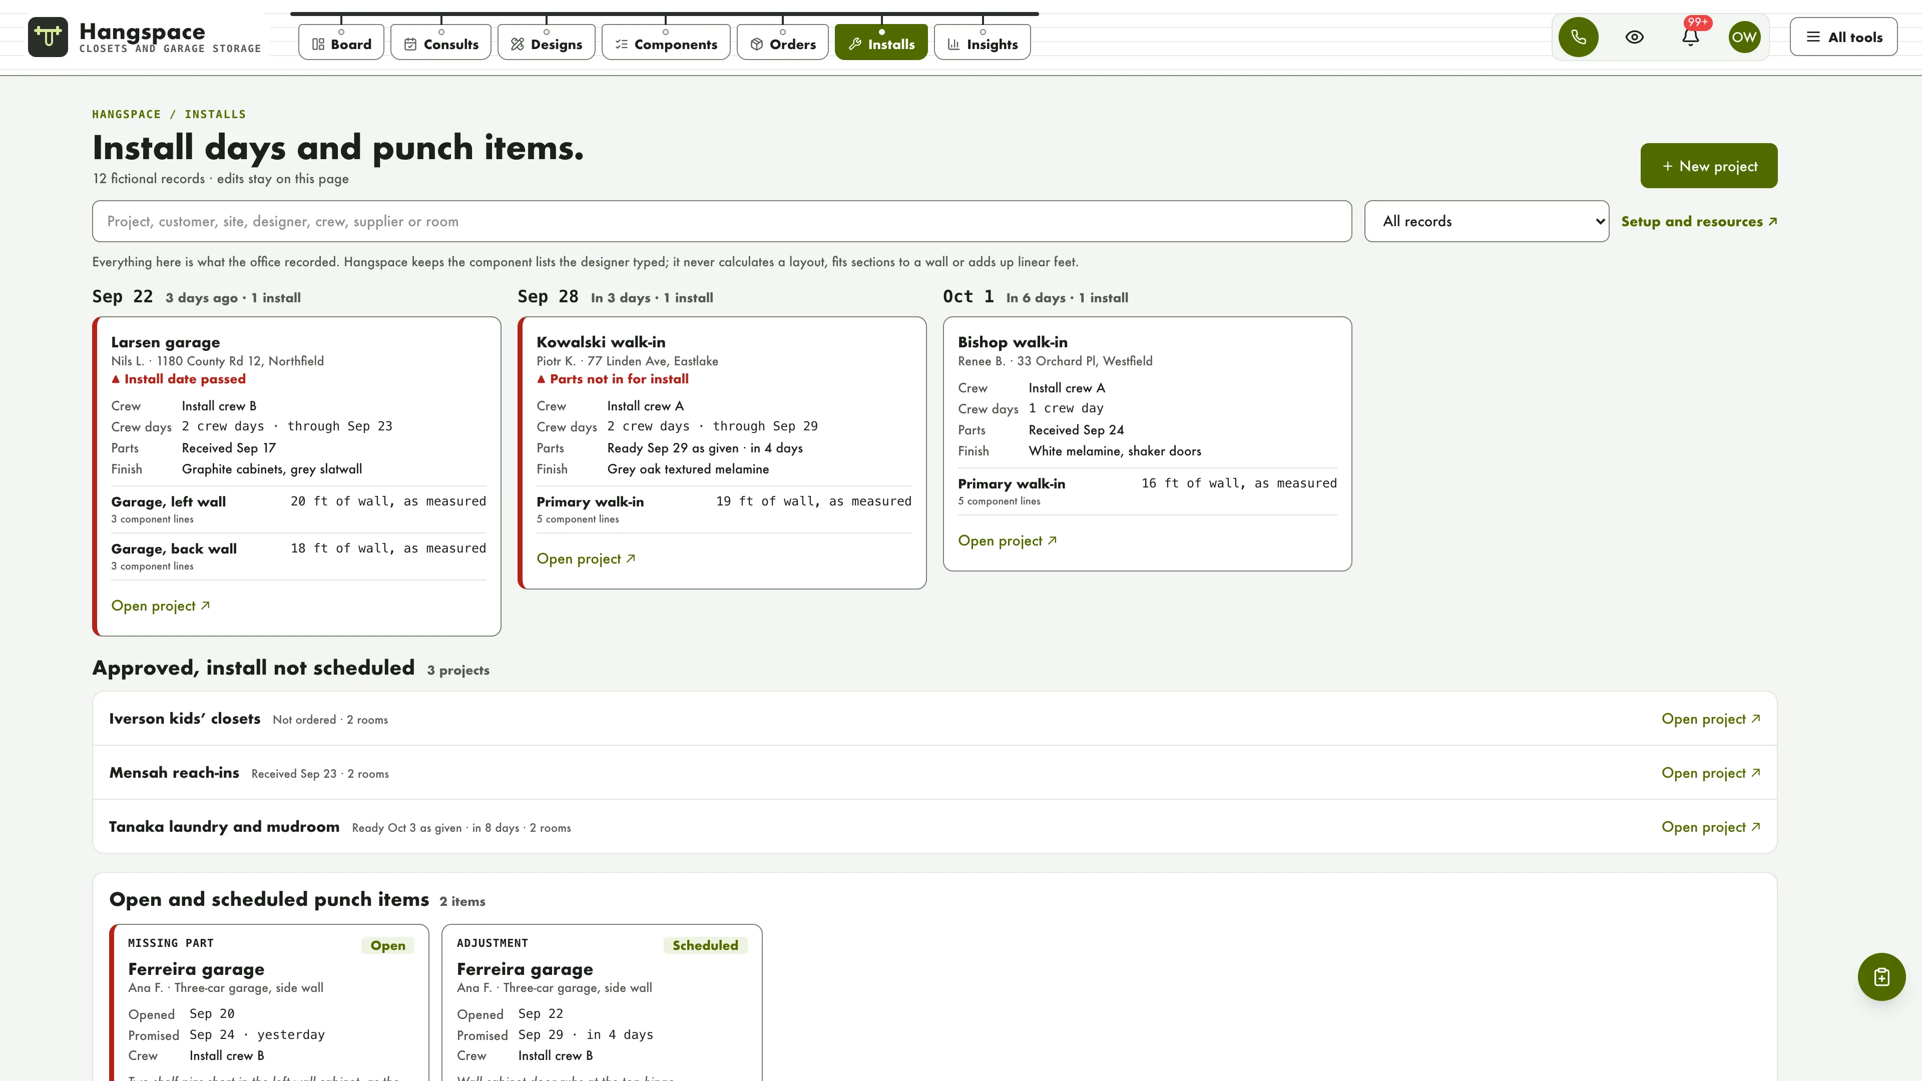Open project for Iverson kids' closets
Screen dimensions: 1922x1081
click(x=1711, y=719)
